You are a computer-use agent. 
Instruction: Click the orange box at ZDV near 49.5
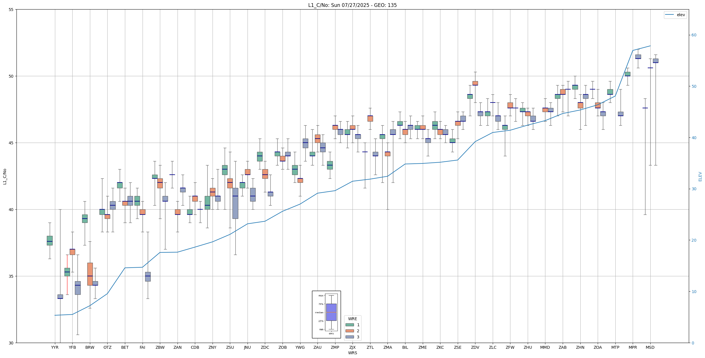[x=475, y=83]
